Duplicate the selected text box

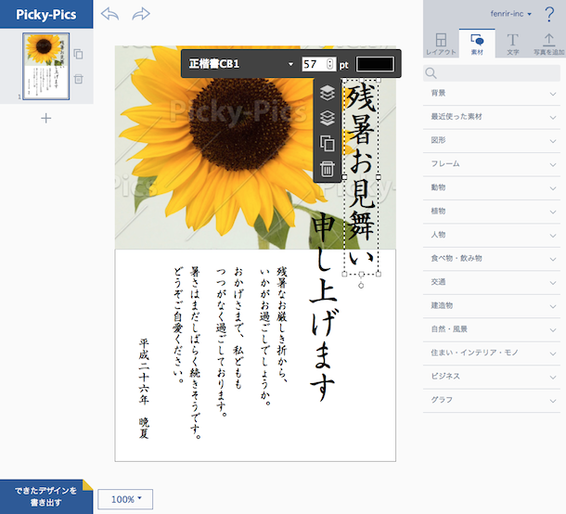tap(327, 144)
